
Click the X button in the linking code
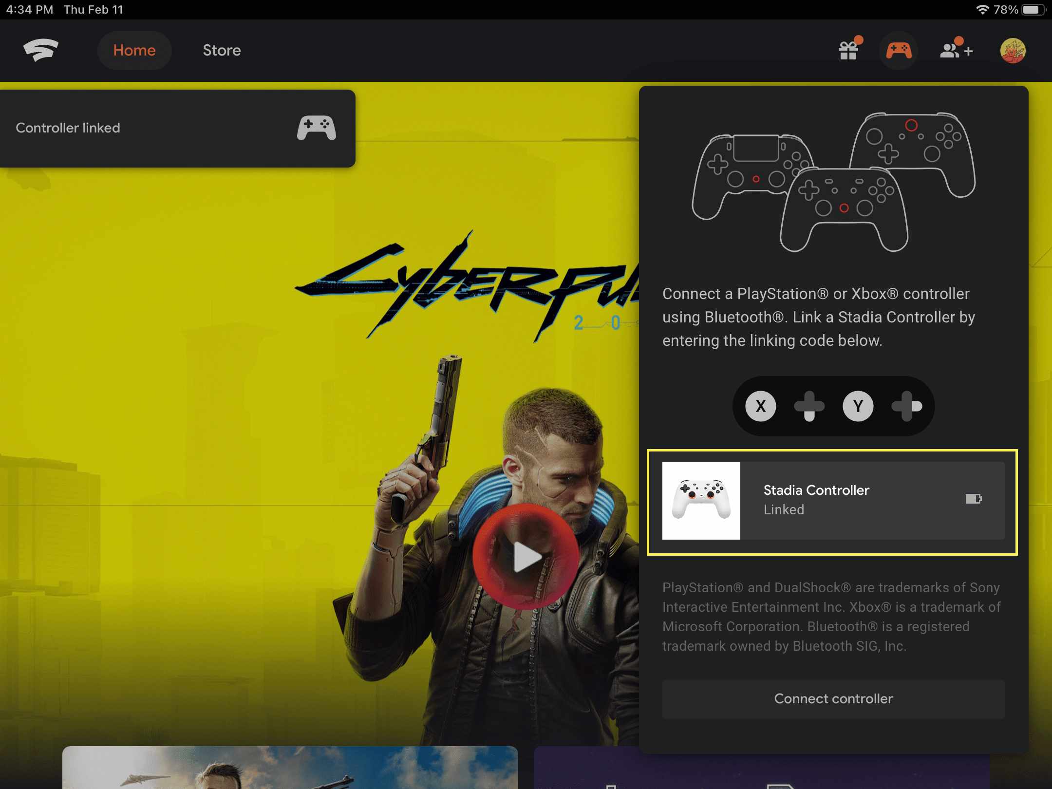[x=761, y=406]
